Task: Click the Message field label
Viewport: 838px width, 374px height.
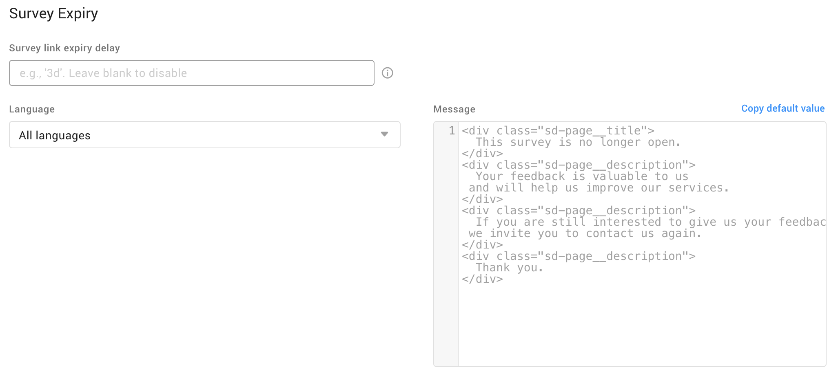Action: click(454, 109)
